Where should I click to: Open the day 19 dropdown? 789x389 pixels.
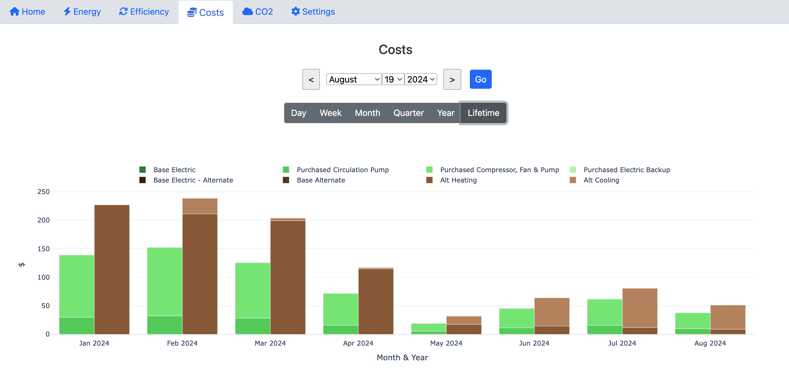pyautogui.click(x=393, y=79)
